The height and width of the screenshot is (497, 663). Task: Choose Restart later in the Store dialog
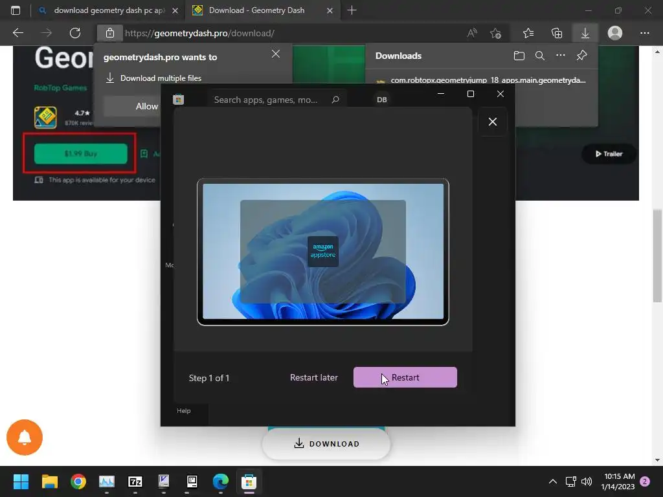[x=314, y=377]
